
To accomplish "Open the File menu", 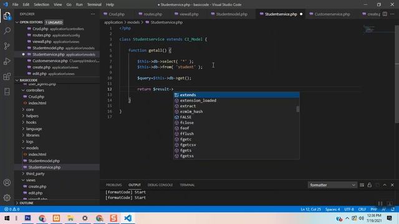I will pos(15,4).
